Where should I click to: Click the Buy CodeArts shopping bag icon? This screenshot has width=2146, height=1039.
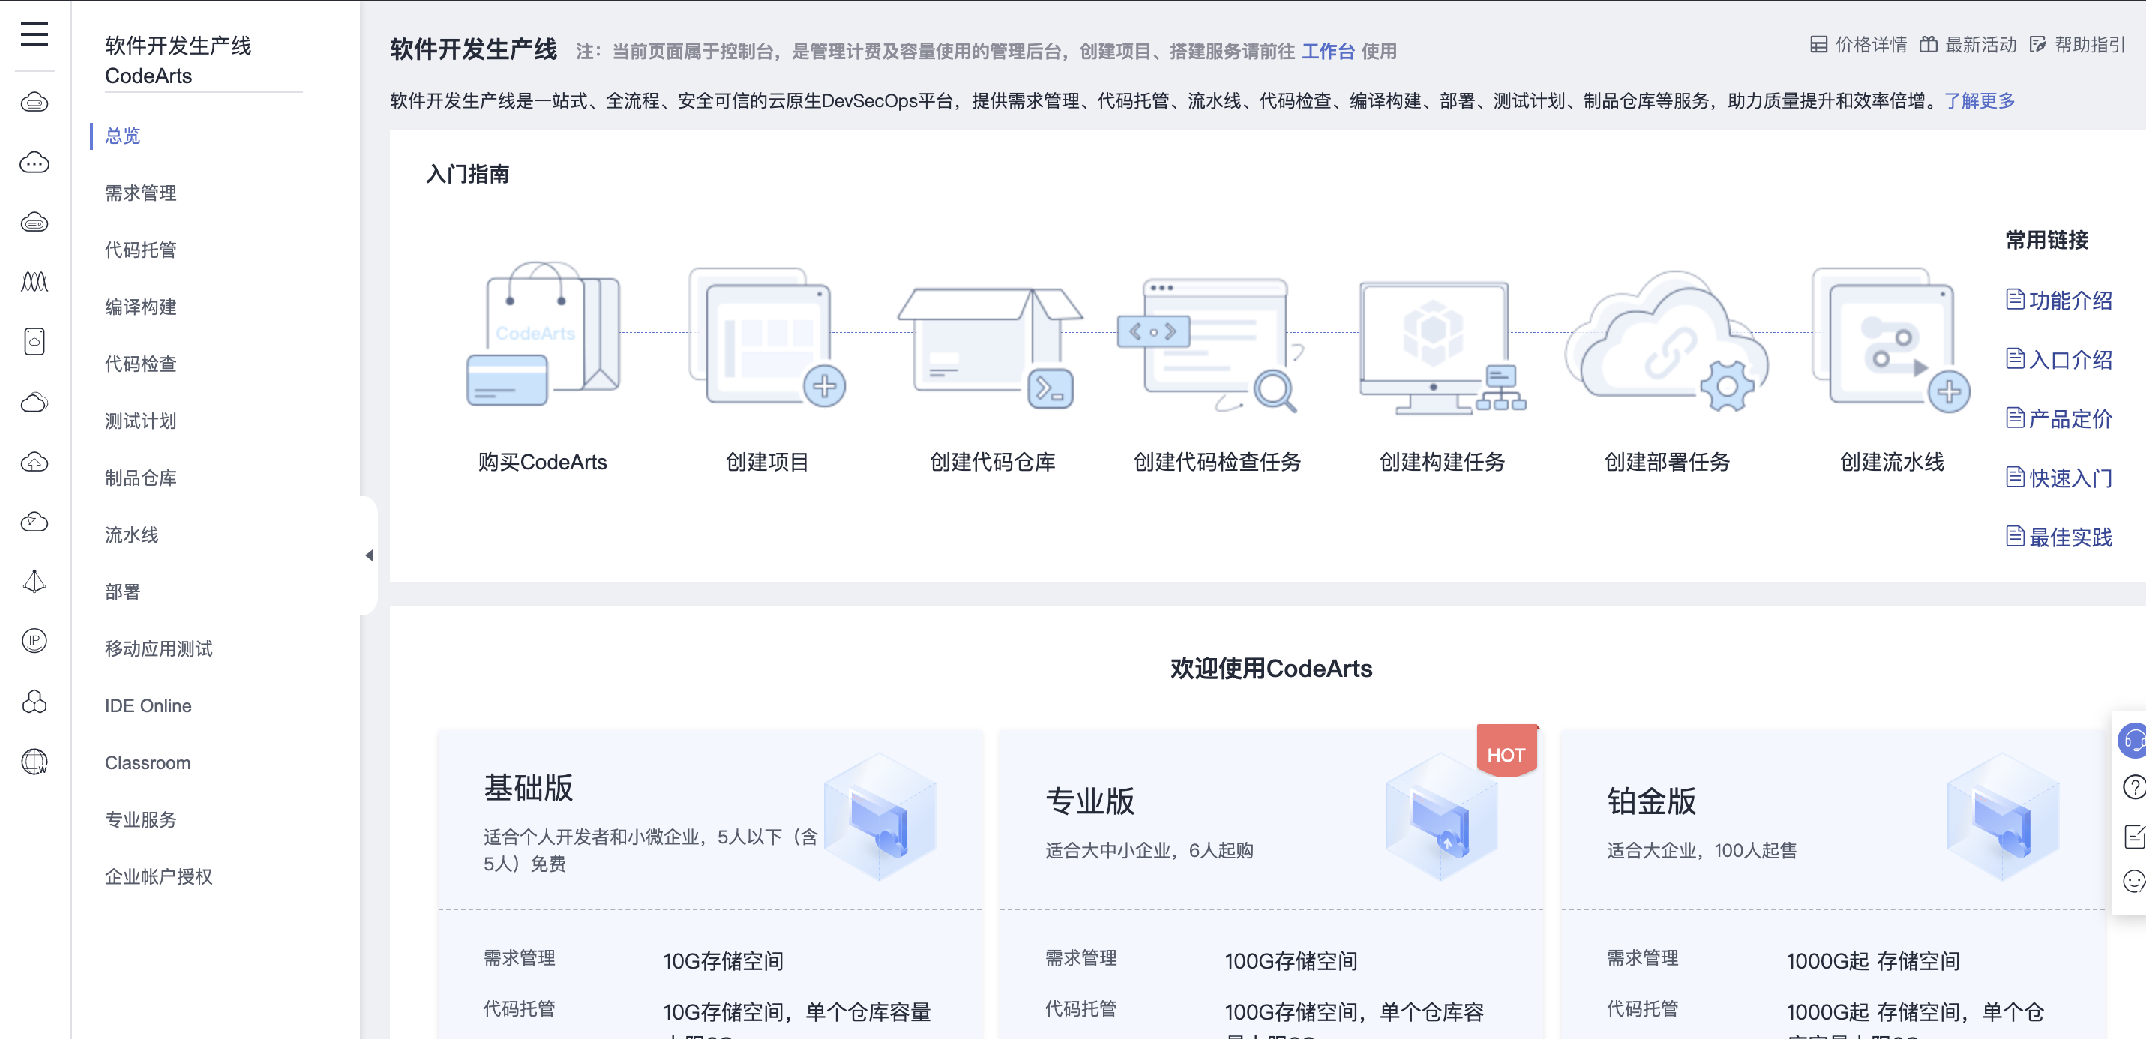pos(542,335)
